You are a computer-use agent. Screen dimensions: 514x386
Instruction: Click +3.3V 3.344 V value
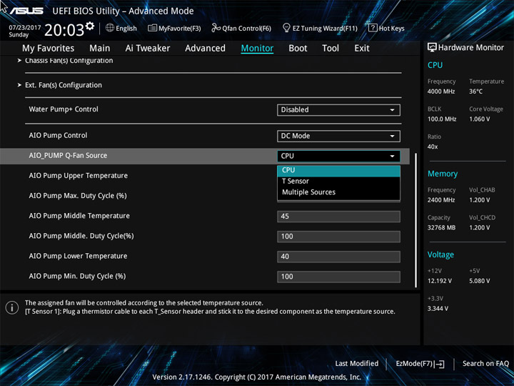click(438, 309)
